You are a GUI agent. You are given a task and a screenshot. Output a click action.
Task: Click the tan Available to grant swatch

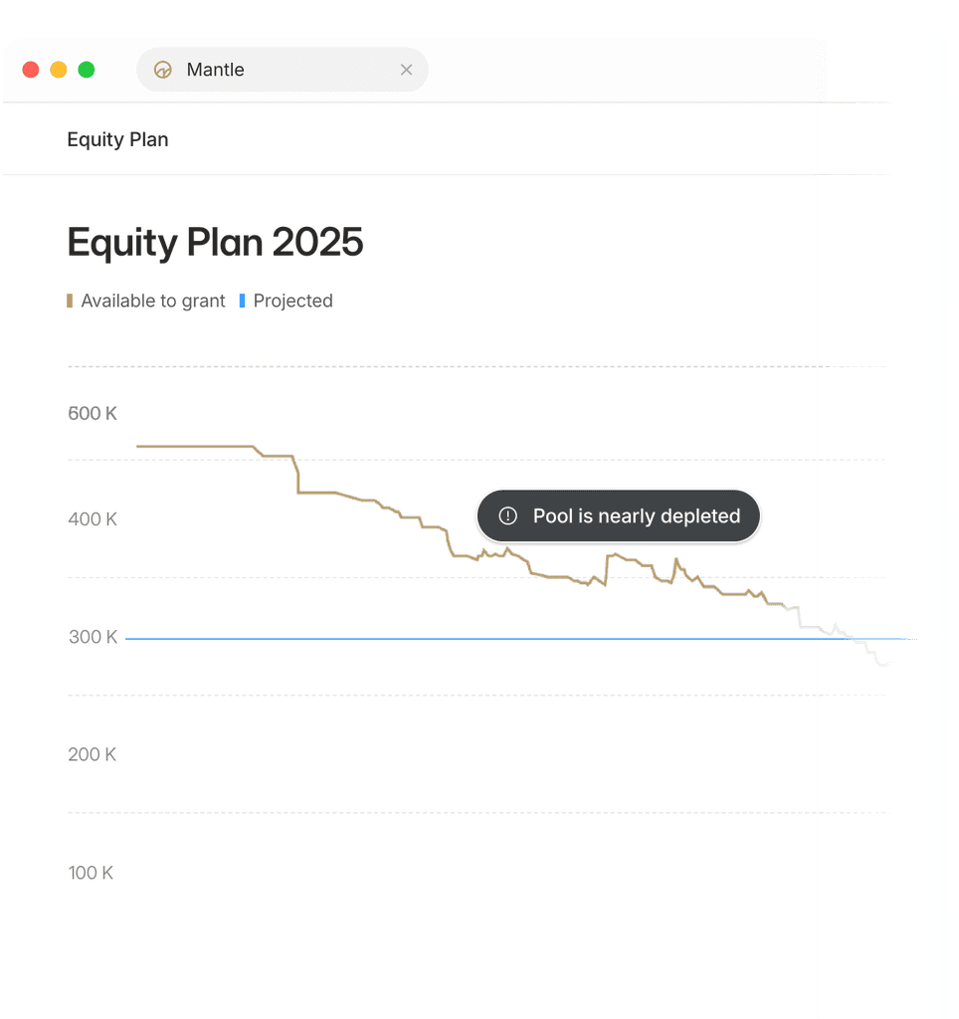70,301
